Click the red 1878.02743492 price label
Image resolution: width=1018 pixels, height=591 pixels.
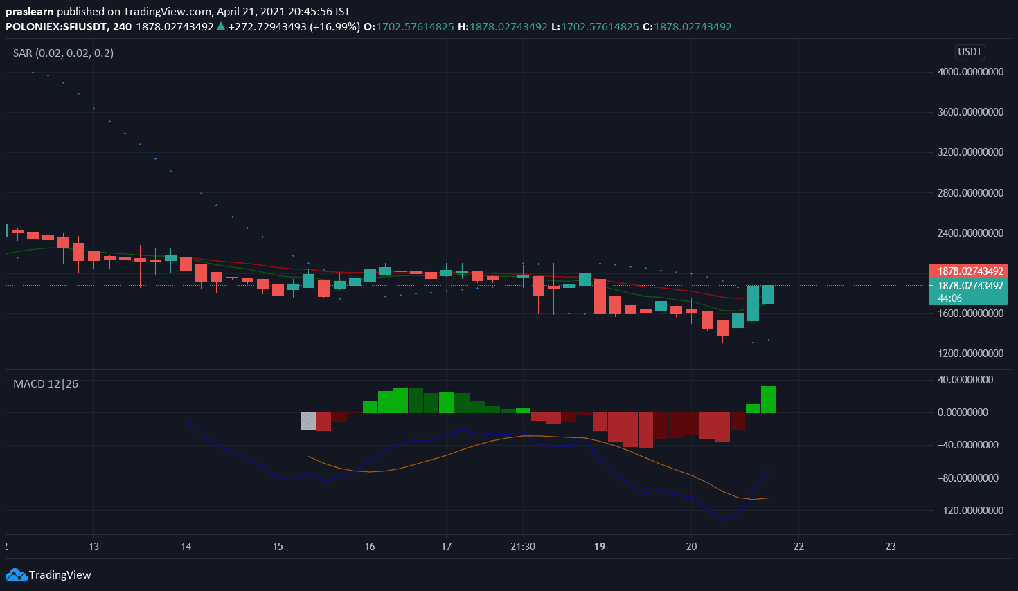click(968, 271)
